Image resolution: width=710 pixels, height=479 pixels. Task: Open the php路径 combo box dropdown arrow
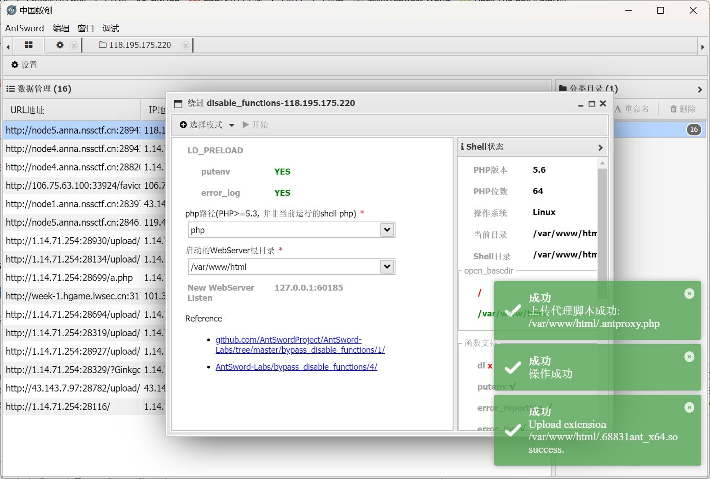coord(387,230)
